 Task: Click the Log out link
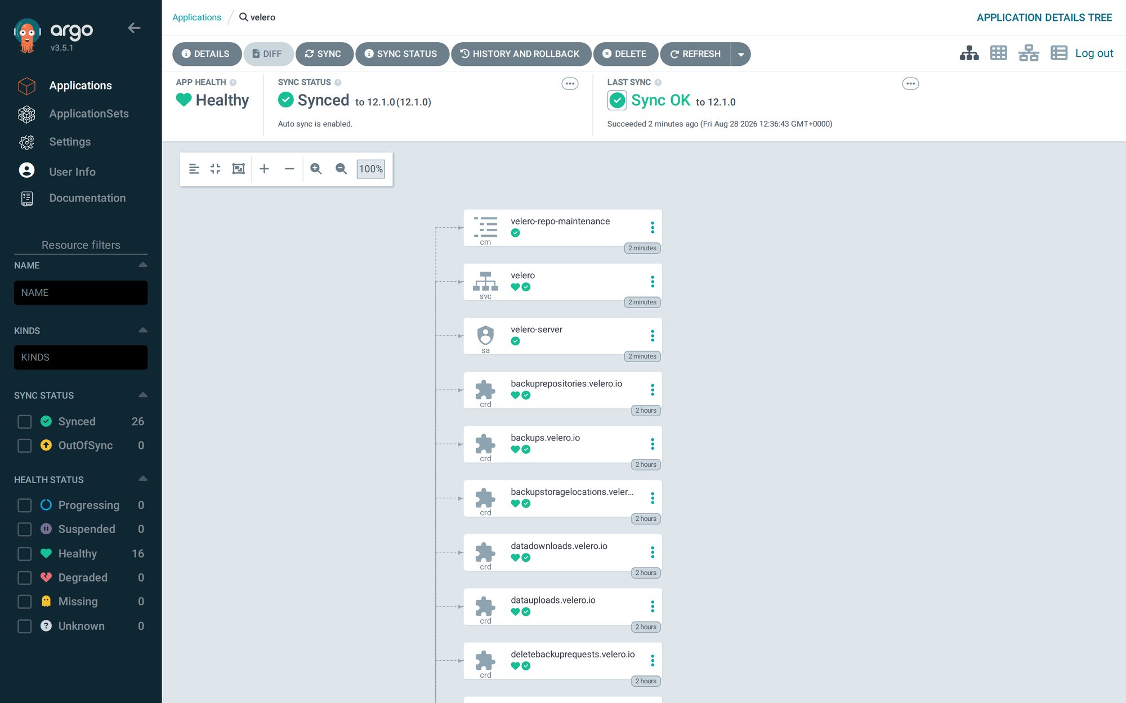[x=1094, y=53]
